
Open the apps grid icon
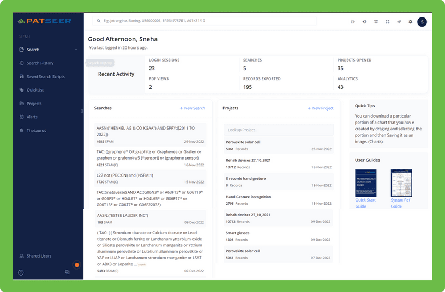point(387,22)
